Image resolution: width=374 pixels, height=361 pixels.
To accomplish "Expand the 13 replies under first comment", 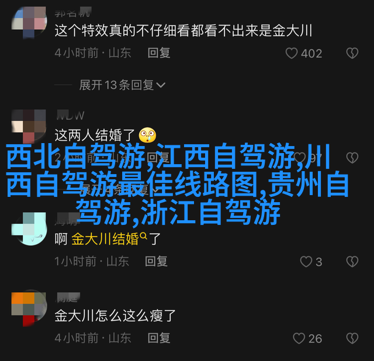I will click(x=122, y=85).
